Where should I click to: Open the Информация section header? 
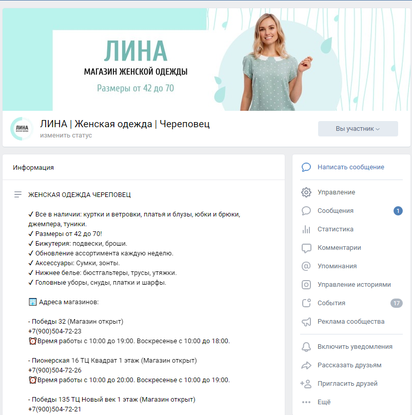coord(33,168)
